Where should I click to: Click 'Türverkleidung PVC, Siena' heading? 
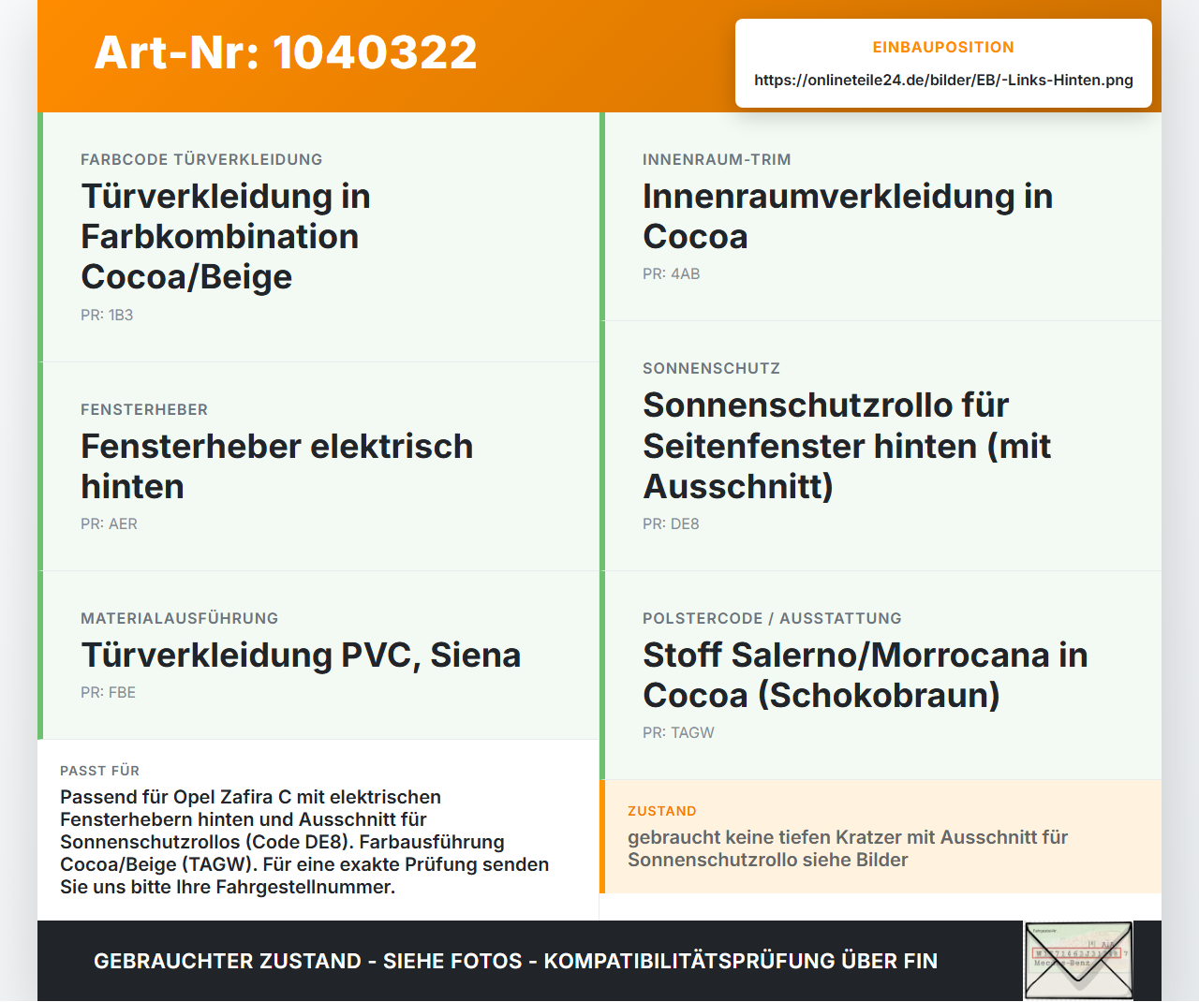point(301,656)
